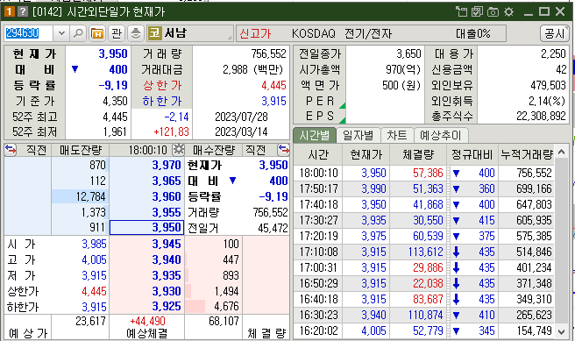
Task: Click the 16:20:02 row price 4,005
Action: coord(373,330)
